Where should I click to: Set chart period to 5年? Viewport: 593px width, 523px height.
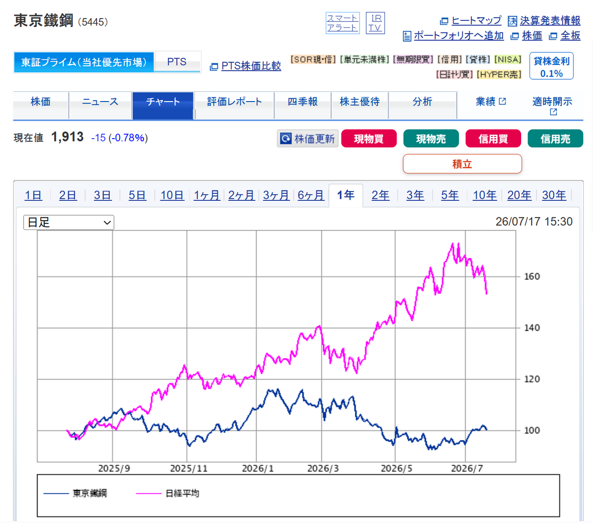pyautogui.click(x=450, y=195)
